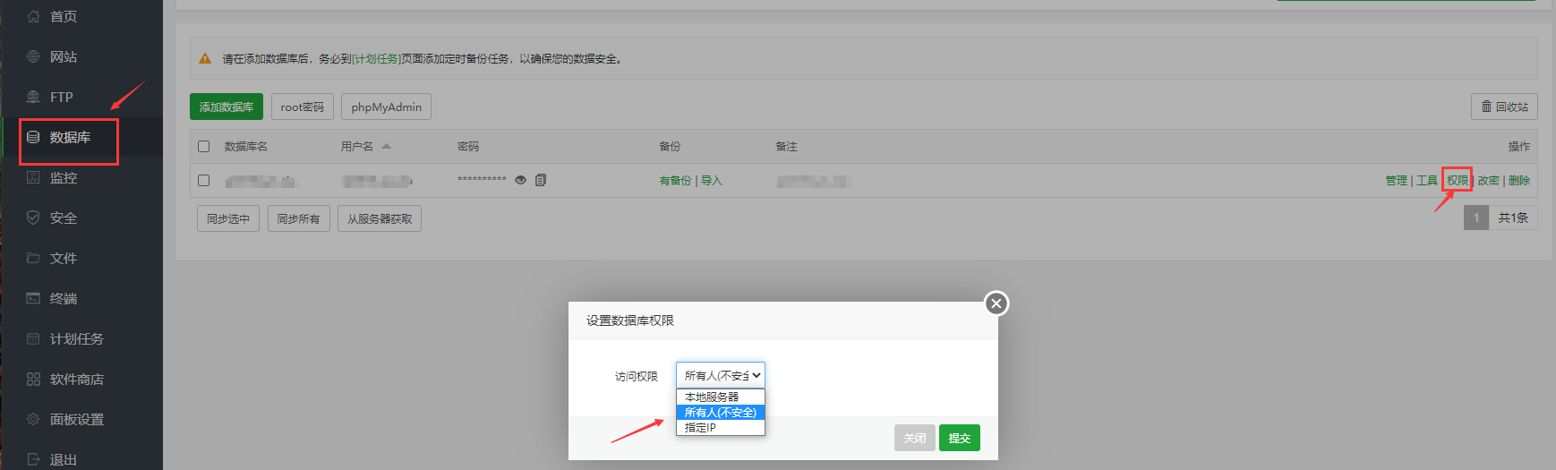The height and width of the screenshot is (470, 1556).
Task: Open the software store grid icon
Action: pyautogui.click(x=33, y=379)
